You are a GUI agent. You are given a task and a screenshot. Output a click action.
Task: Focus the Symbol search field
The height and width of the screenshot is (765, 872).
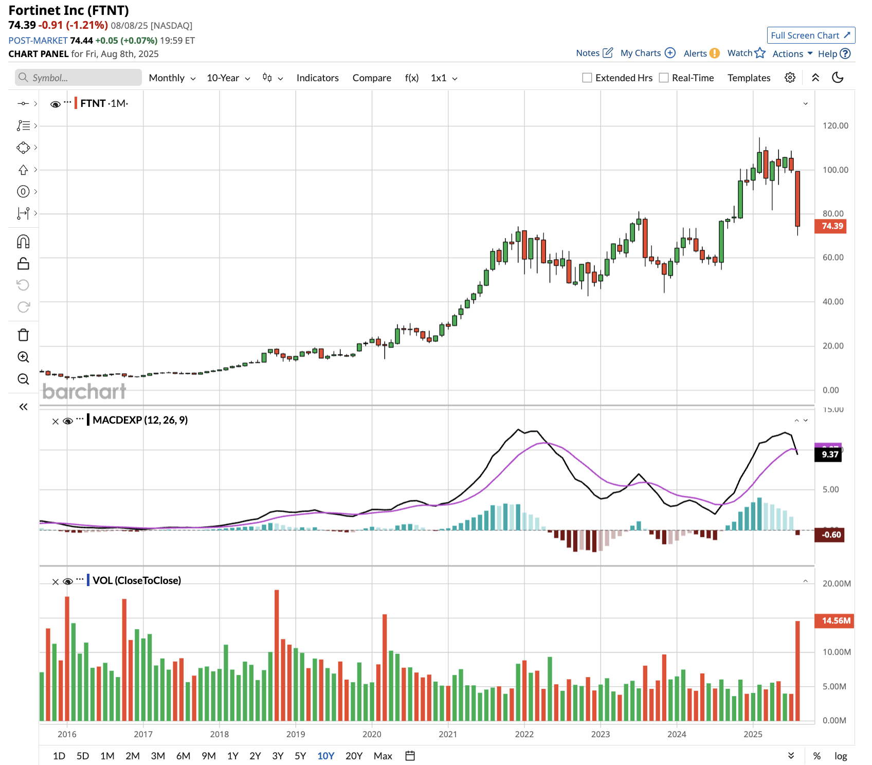[x=78, y=78]
